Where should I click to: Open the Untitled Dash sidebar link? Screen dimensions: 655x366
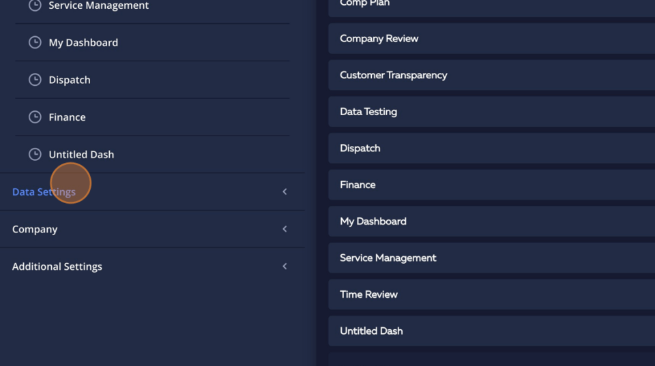coord(81,155)
